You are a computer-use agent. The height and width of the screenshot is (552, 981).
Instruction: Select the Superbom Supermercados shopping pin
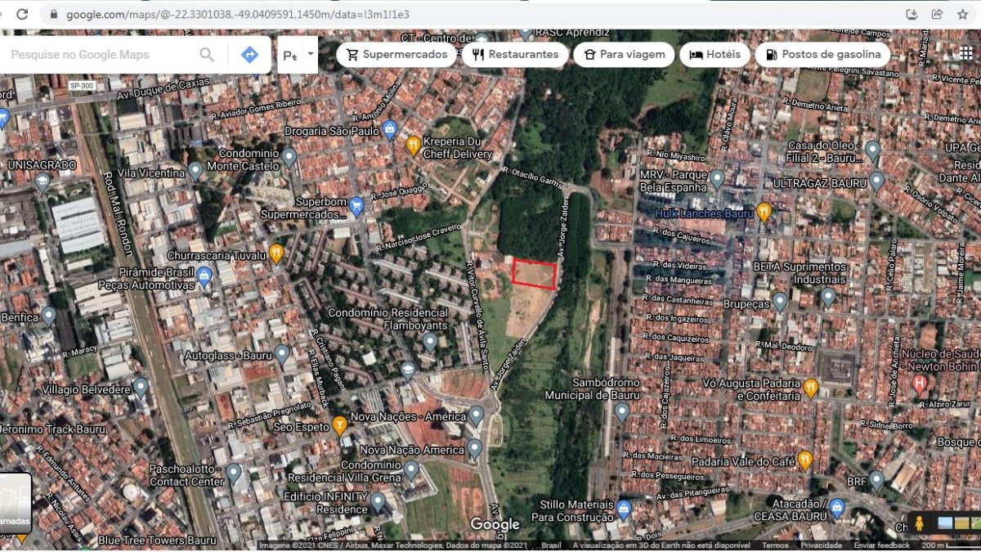tap(356, 206)
